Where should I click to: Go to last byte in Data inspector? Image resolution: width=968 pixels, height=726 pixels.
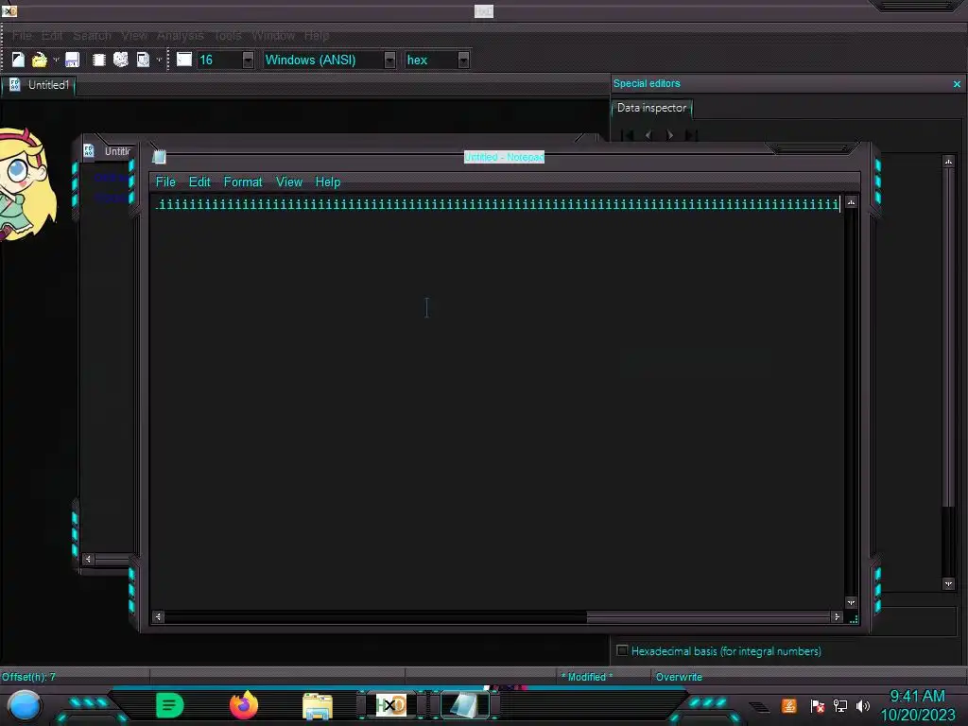691,134
